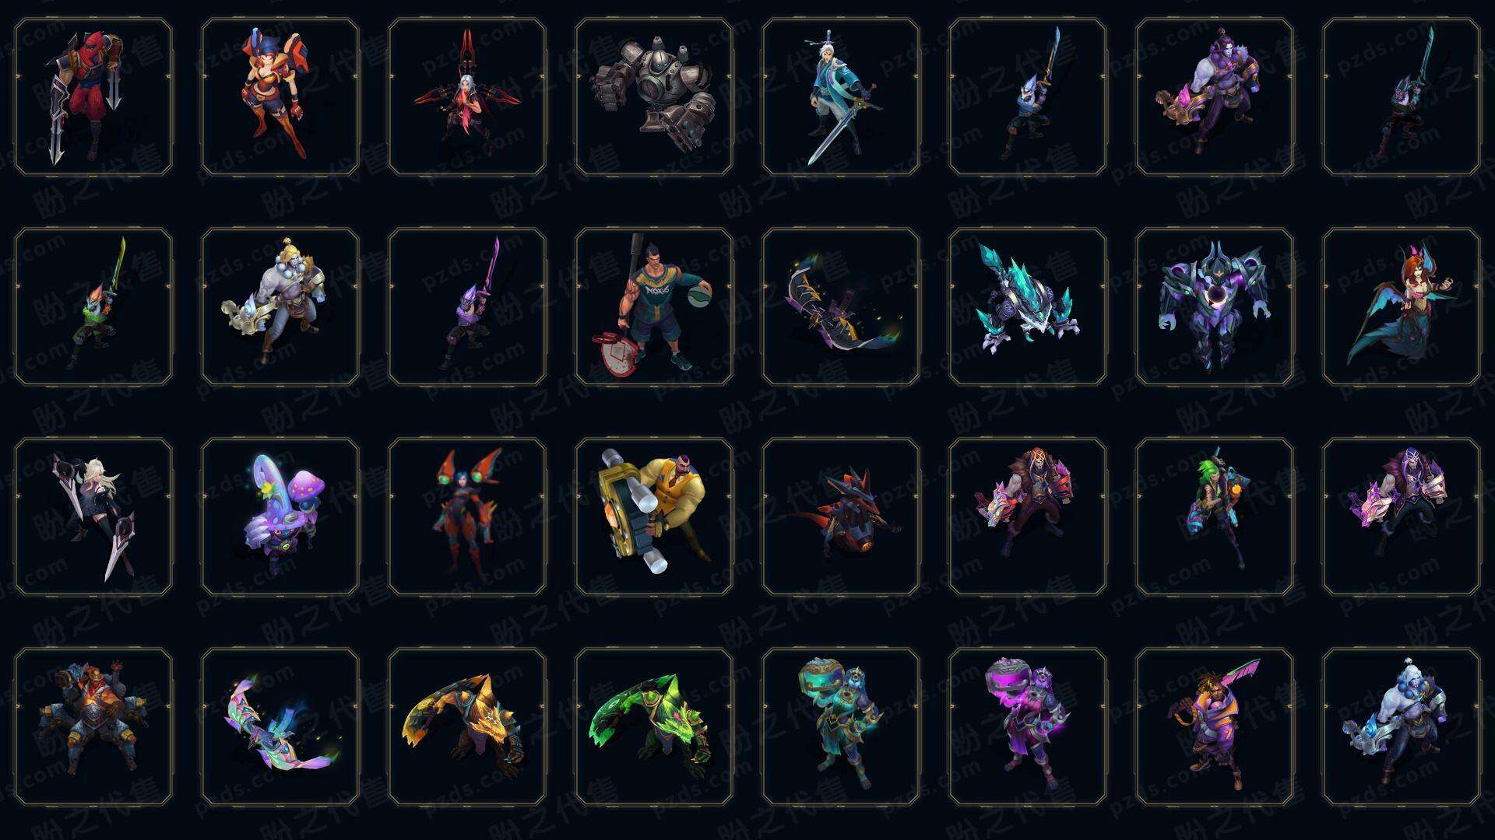Choose the blue-haired woman with orange shoulder pods
Image resolution: width=1495 pixels, height=840 pixels.
pyautogui.click(x=467, y=517)
